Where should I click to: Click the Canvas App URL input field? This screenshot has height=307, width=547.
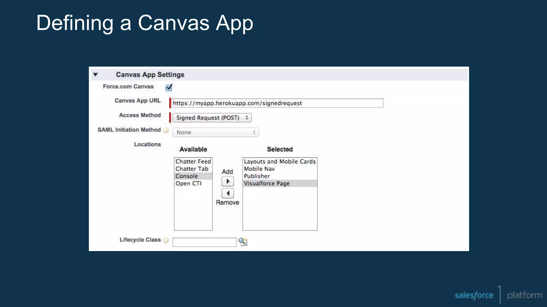pyautogui.click(x=278, y=103)
